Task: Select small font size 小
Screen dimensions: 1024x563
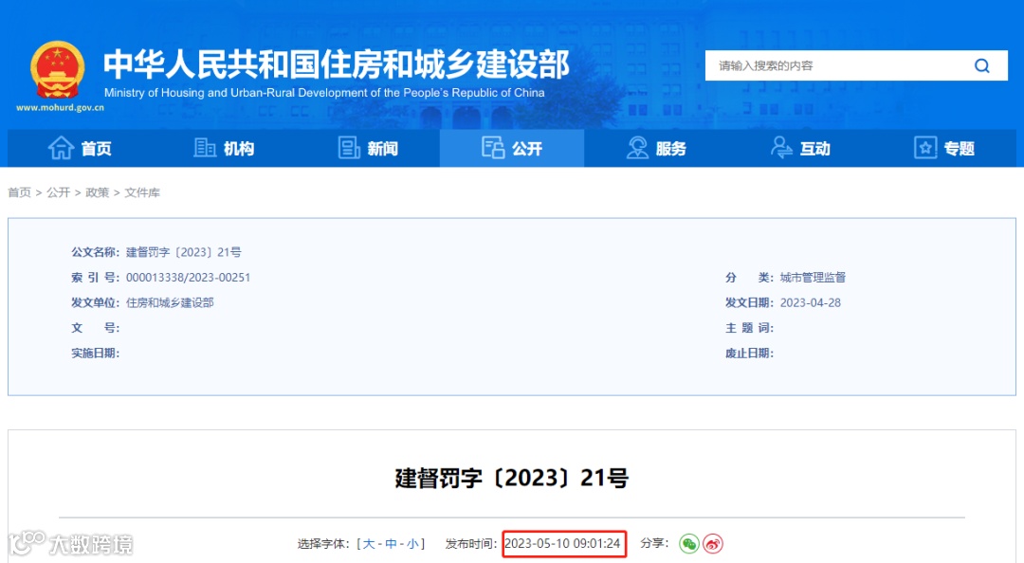Action: click(x=412, y=543)
